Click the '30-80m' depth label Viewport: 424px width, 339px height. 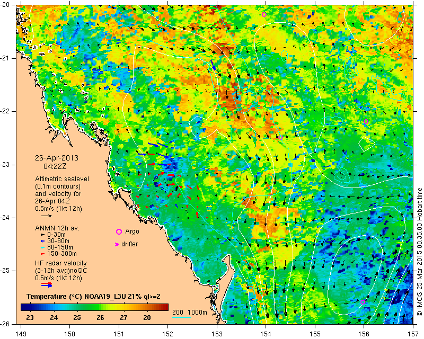pyautogui.click(x=58, y=241)
